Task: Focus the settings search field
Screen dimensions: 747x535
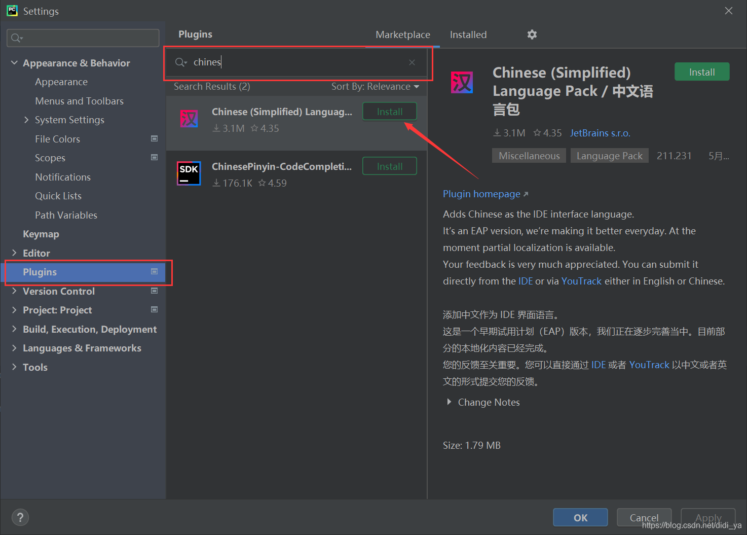Action: 83,38
